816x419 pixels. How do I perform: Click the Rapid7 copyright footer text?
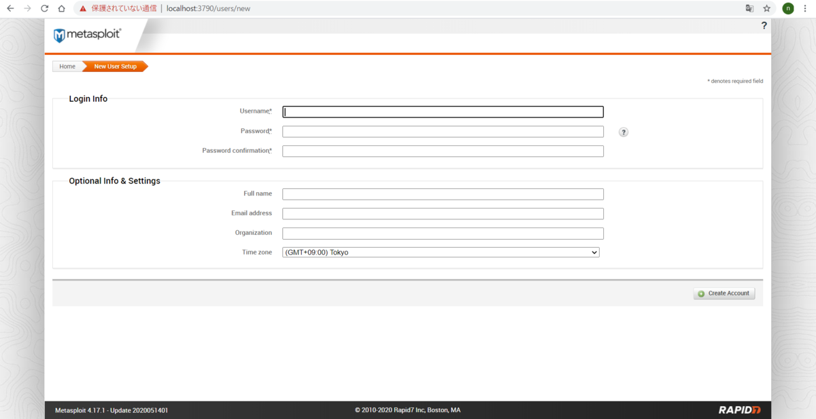408,410
